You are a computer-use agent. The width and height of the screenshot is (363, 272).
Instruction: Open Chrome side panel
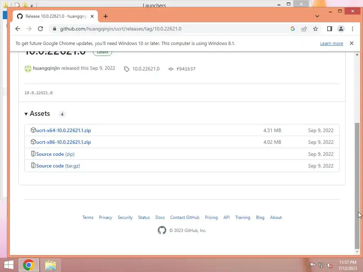pos(329,29)
